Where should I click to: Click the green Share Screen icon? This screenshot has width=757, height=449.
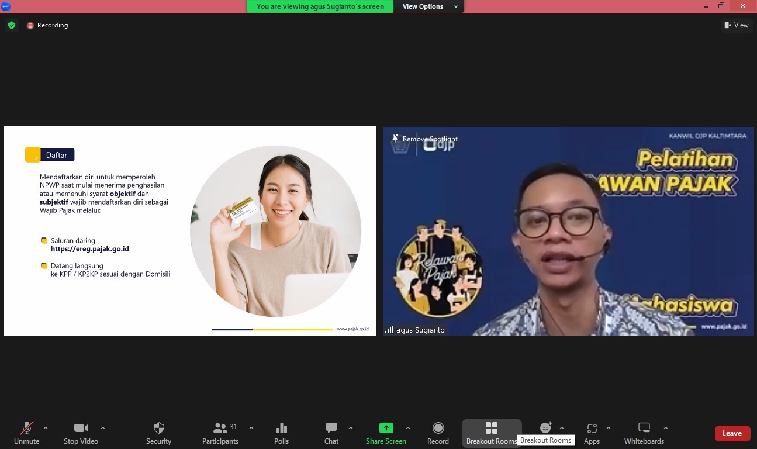[x=386, y=428]
